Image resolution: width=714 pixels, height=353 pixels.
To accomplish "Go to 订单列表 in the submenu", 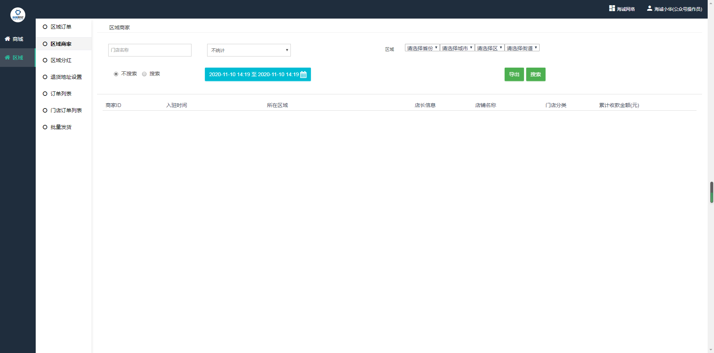I will tap(61, 94).
